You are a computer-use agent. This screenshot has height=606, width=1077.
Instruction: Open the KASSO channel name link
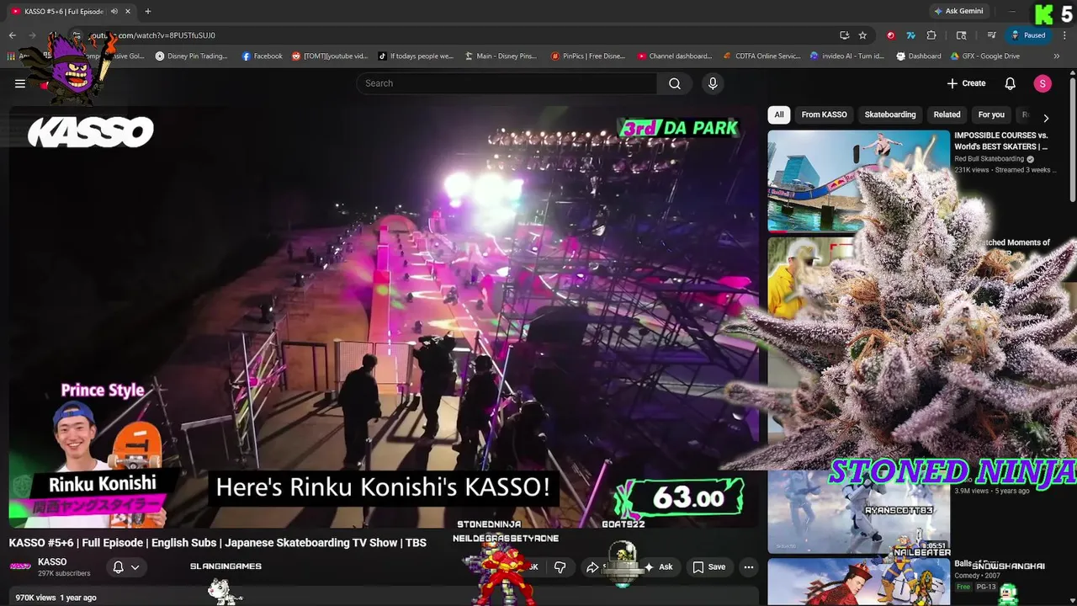52,562
